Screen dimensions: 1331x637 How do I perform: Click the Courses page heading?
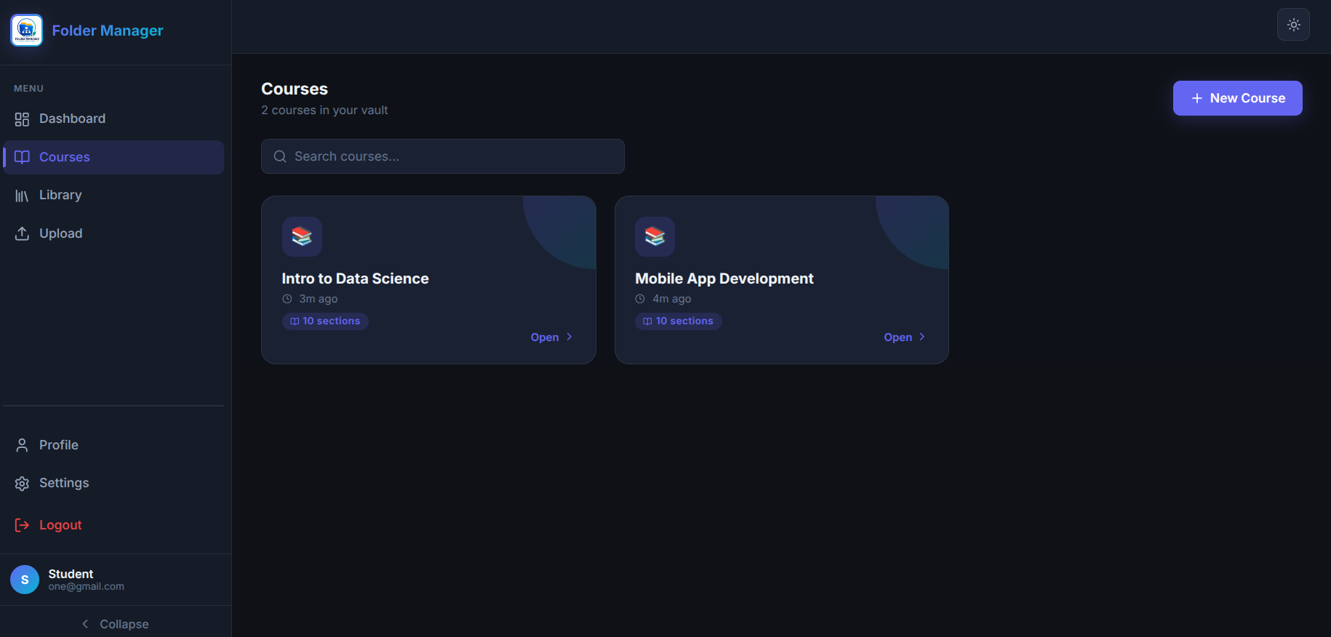(x=295, y=89)
